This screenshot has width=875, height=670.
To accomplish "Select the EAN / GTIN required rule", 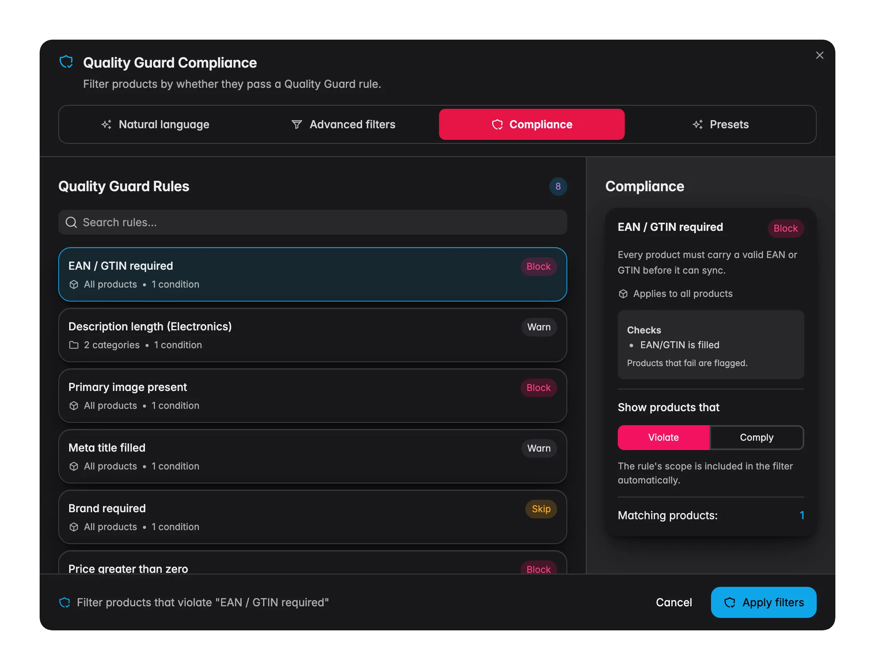I will click(312, 274).
